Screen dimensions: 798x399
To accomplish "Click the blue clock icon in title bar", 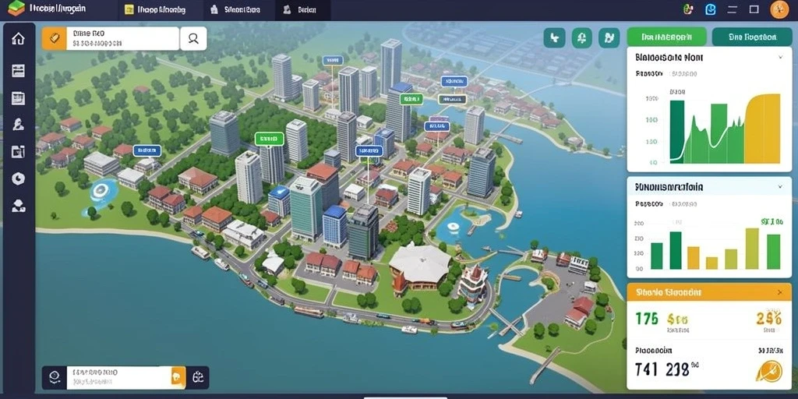I will click(711, 9).
